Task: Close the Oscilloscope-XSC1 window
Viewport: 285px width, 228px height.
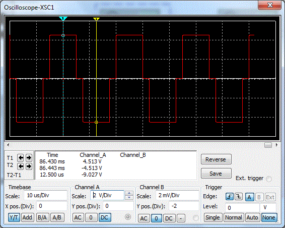Action: (270, 5)
